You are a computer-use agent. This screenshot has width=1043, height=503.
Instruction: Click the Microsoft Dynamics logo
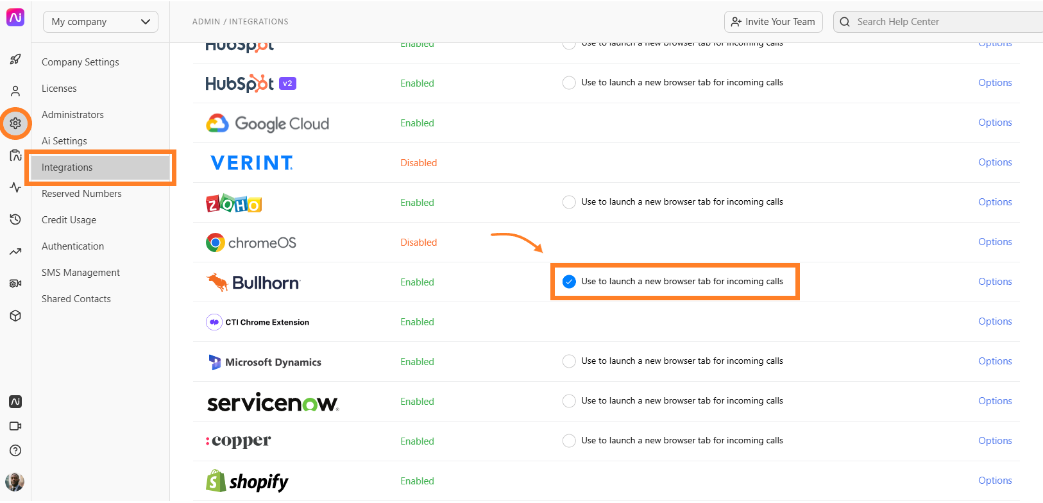pyautogui.click(x=264, y=362)
